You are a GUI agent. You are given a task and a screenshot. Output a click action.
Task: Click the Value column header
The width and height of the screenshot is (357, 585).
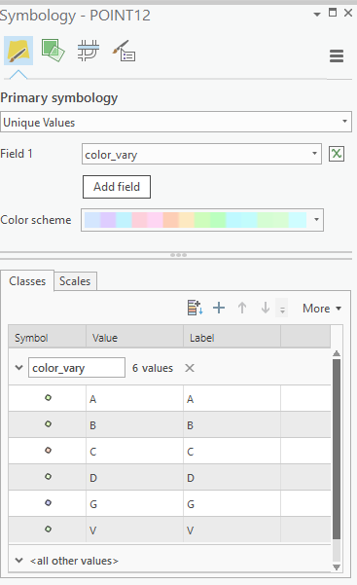click(134, 338)
